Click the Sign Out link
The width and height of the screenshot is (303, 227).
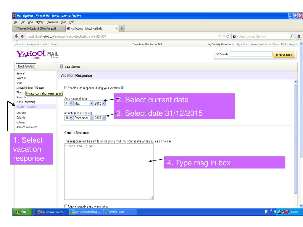coord(242,44)
